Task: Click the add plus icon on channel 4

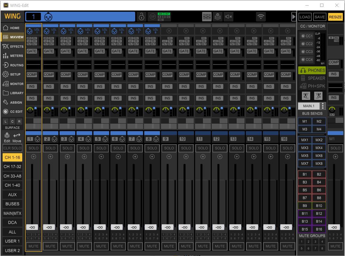Action: pyautogui.click(x=84, y=157)
